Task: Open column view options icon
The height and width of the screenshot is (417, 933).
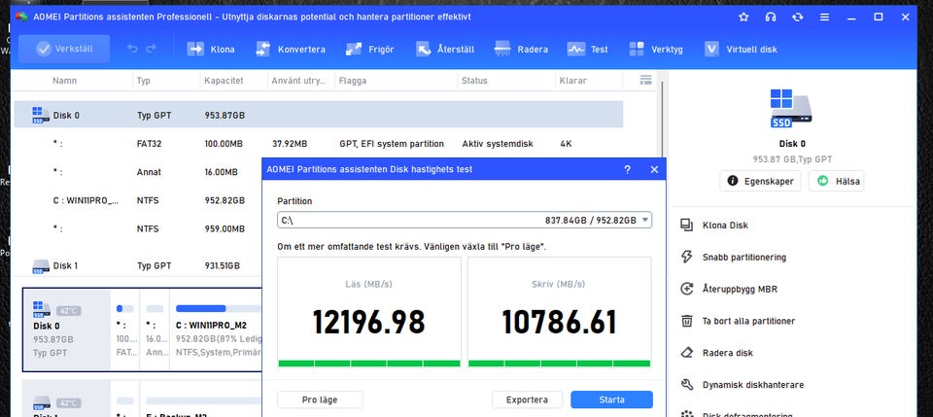Action: [645, 80]
